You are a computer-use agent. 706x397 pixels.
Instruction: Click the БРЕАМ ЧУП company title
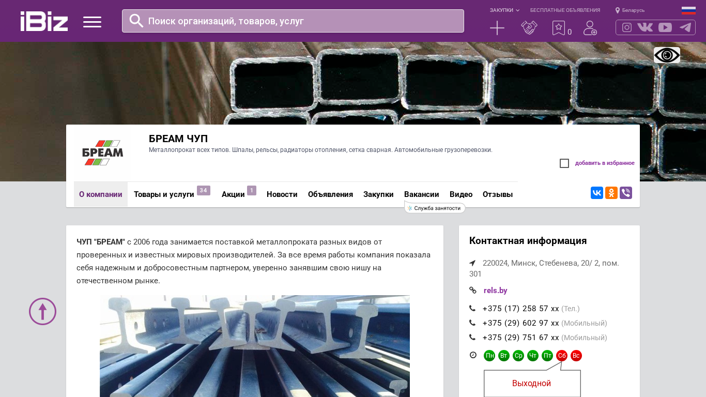tap(178, 139)
